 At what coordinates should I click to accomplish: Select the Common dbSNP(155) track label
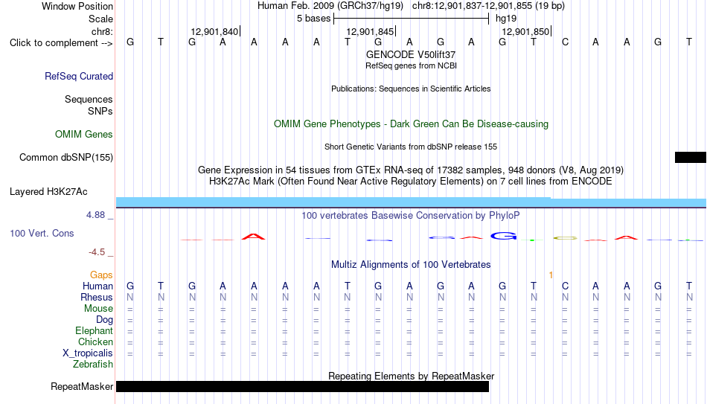click(x=66, y=158)
